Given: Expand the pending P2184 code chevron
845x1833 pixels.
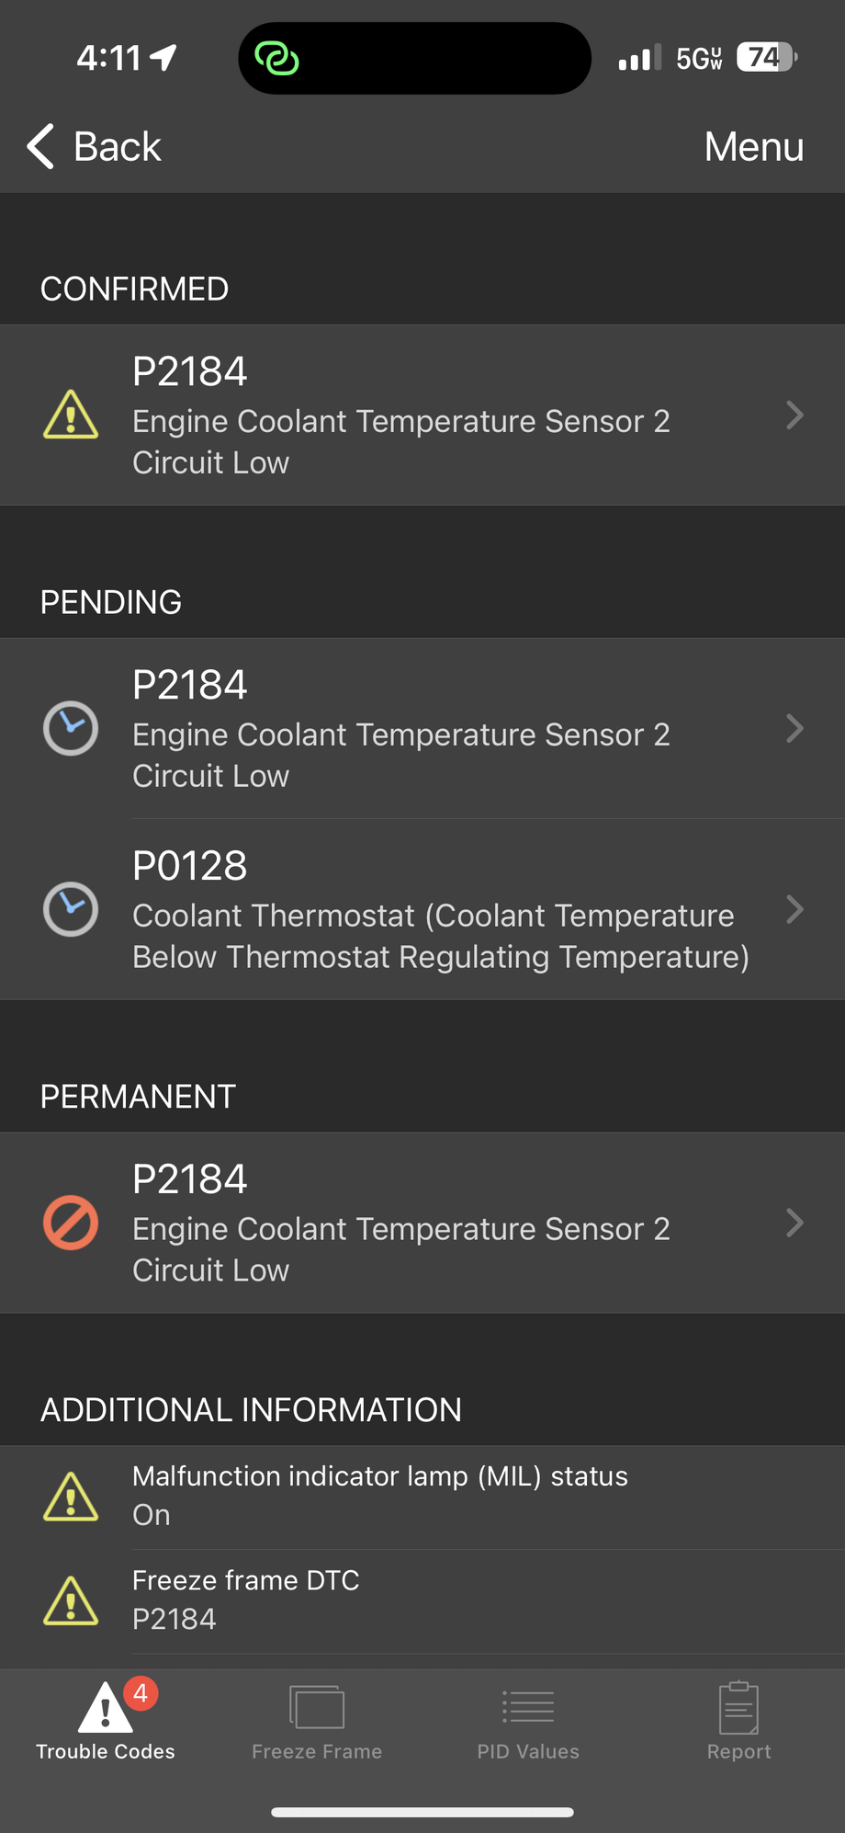Looking at the screenshot, I should point(794,728).
